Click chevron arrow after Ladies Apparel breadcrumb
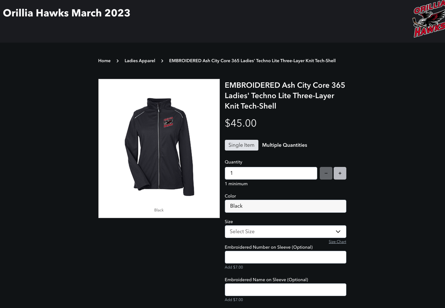The width and height of the screenshot is (445, 308). 162,61
